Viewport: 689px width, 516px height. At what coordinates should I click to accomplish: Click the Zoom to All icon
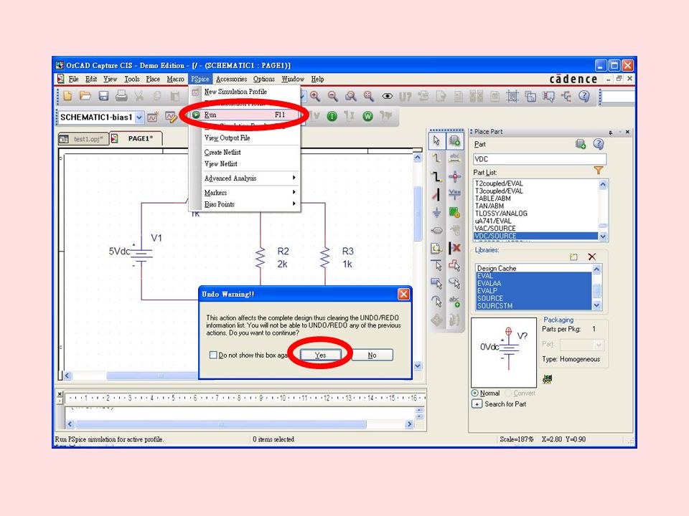(368, 96)
